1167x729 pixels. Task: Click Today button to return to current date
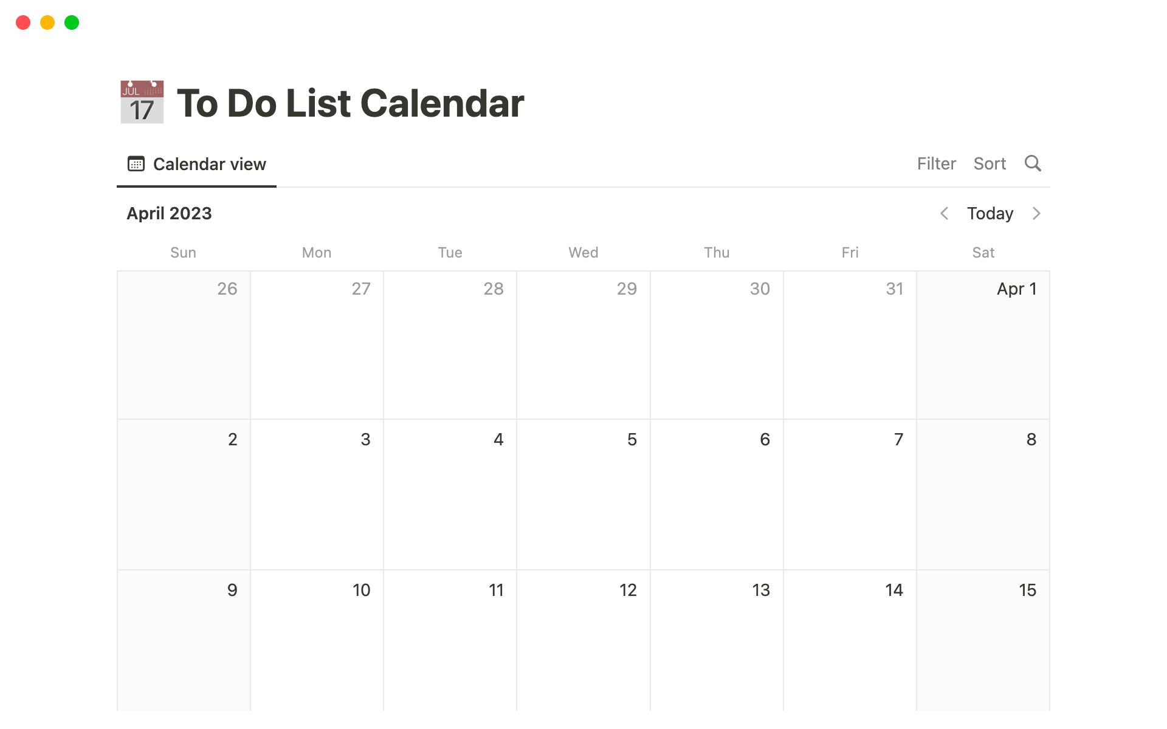coord(990,213)
